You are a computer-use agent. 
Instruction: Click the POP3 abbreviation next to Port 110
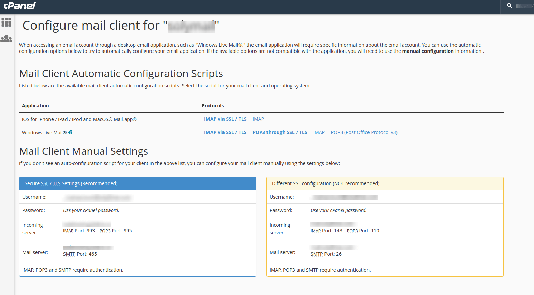[x=352, y=231]
